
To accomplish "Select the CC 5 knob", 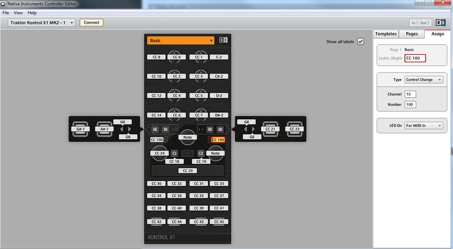I will 199,96.
